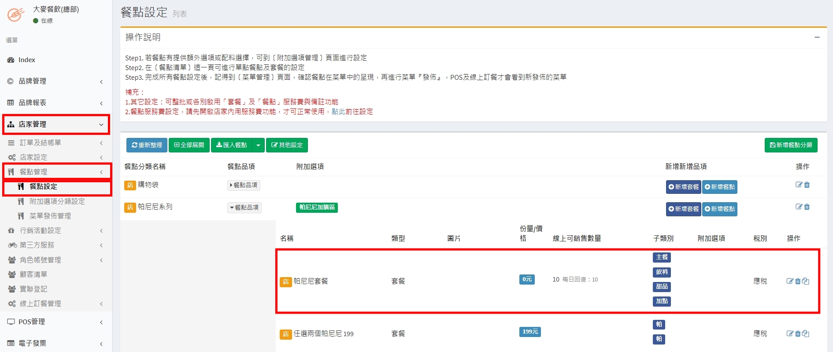Click trash icon for 帕尼尼套餐 row
Viewport: 833px width, 352px height.
798,281
